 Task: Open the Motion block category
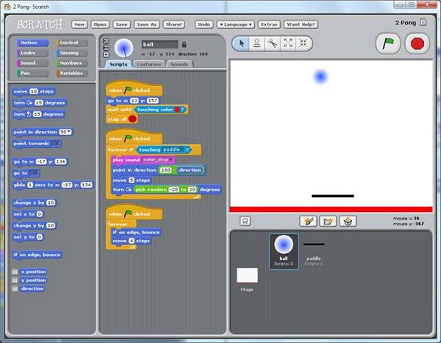click(32, 43)
